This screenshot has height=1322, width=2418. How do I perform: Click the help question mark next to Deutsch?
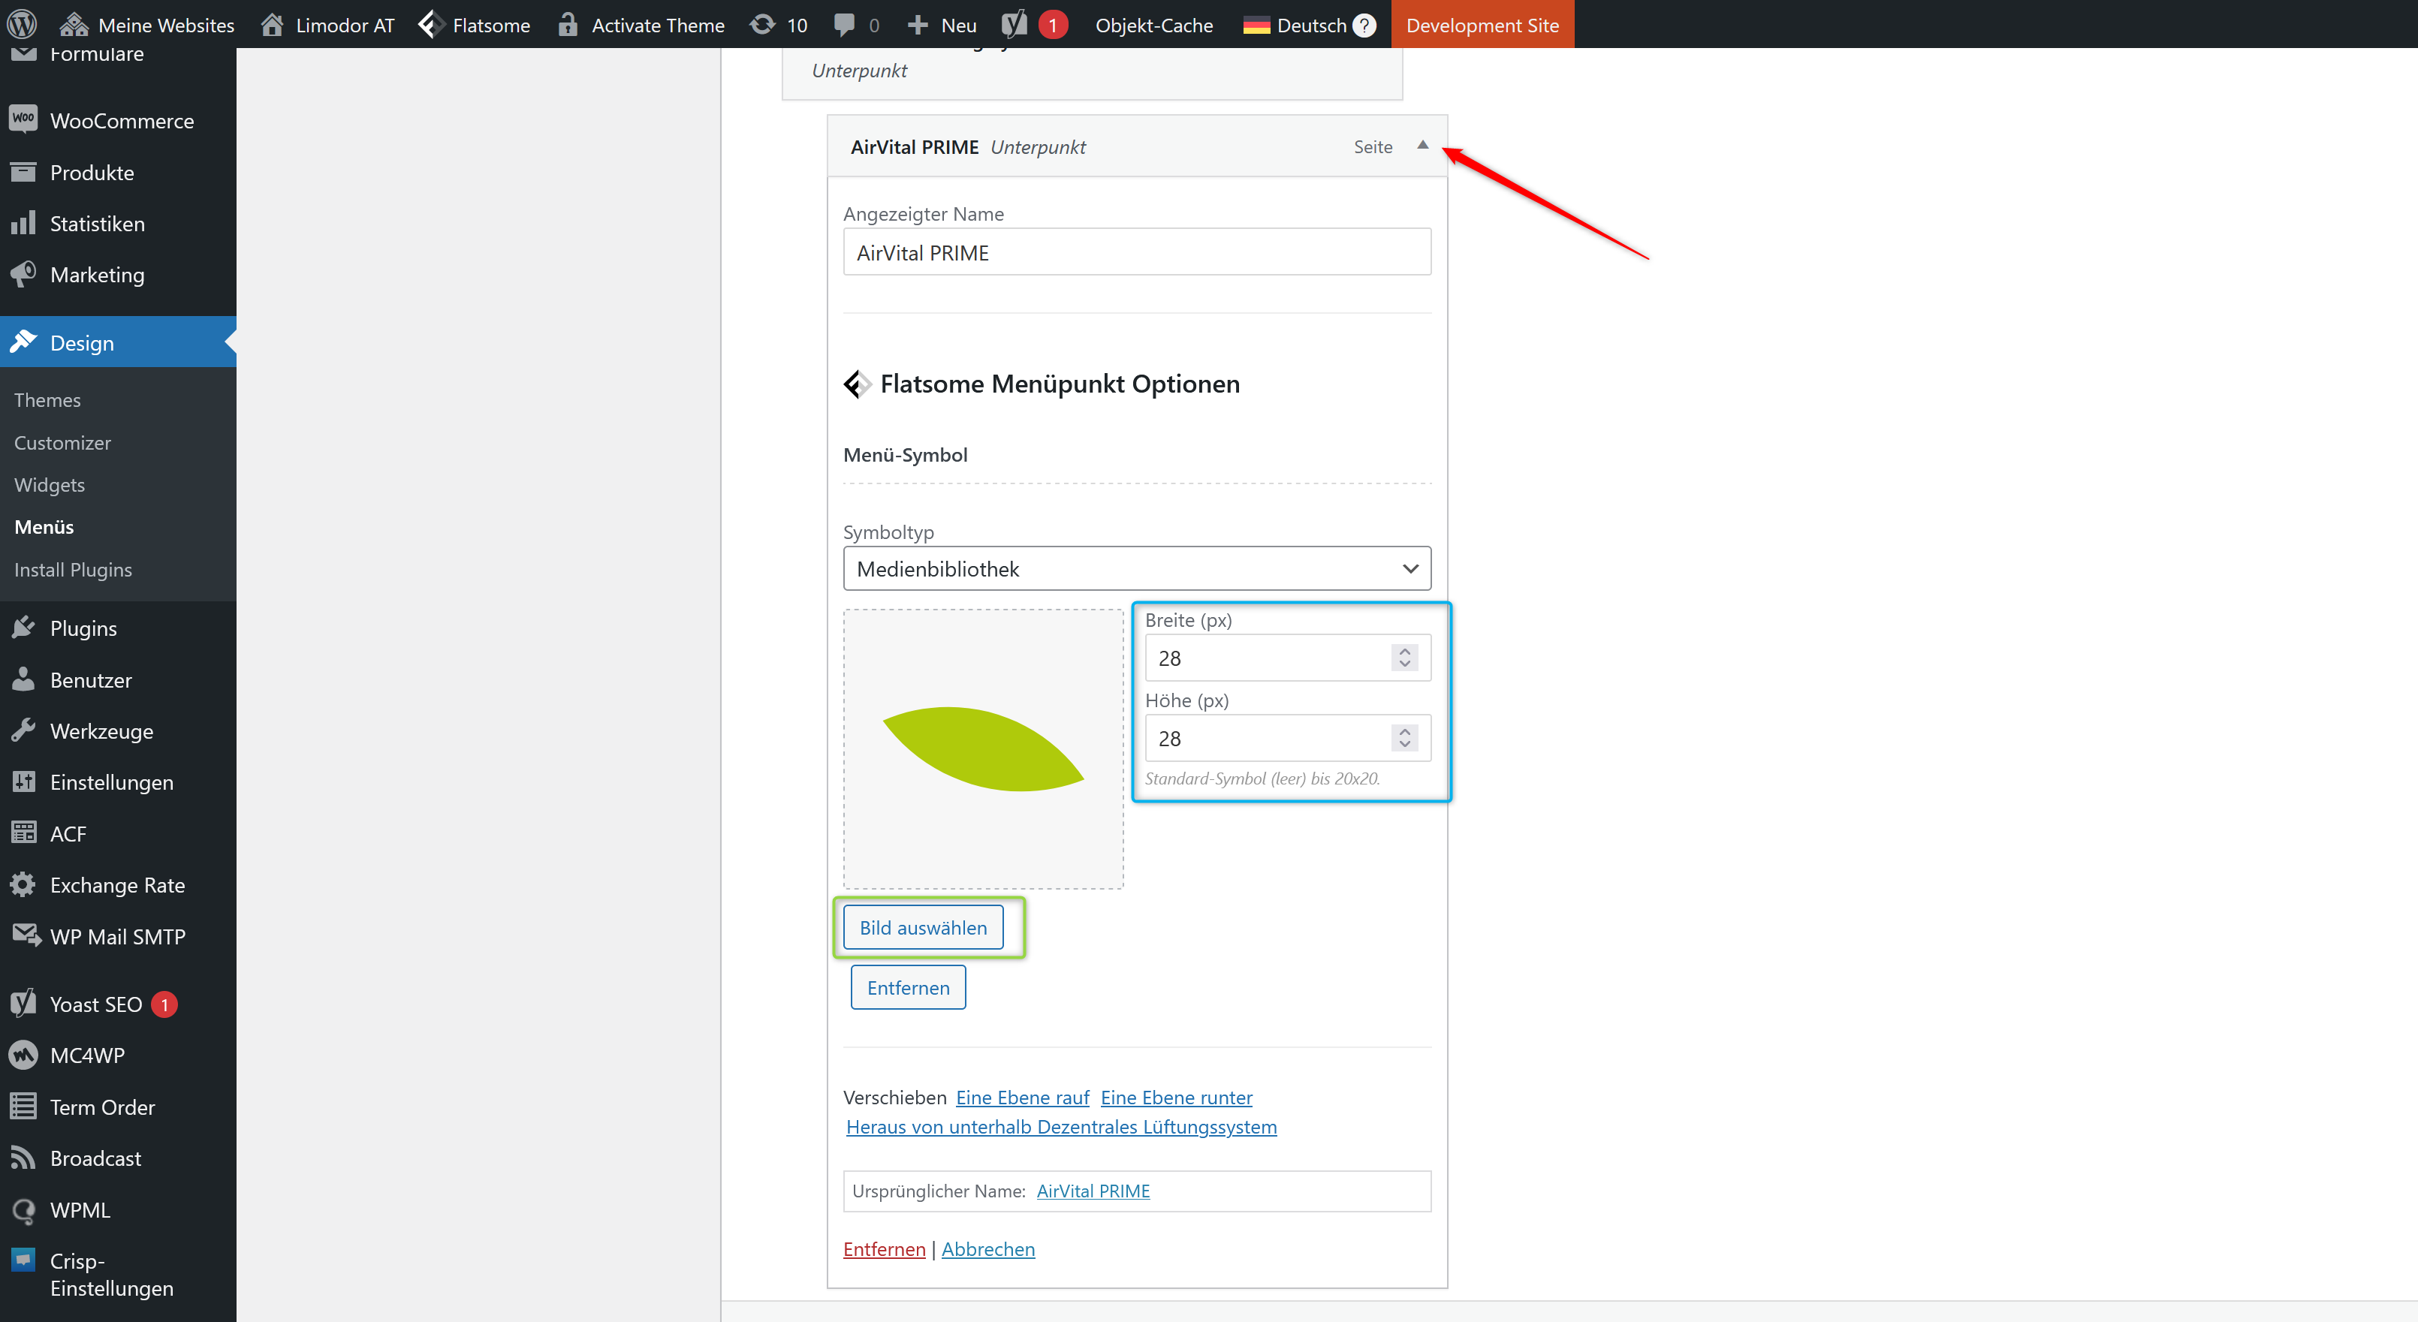point(1364,26)
